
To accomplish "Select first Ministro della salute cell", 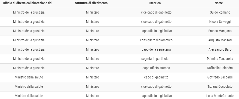I will point(29,77).
